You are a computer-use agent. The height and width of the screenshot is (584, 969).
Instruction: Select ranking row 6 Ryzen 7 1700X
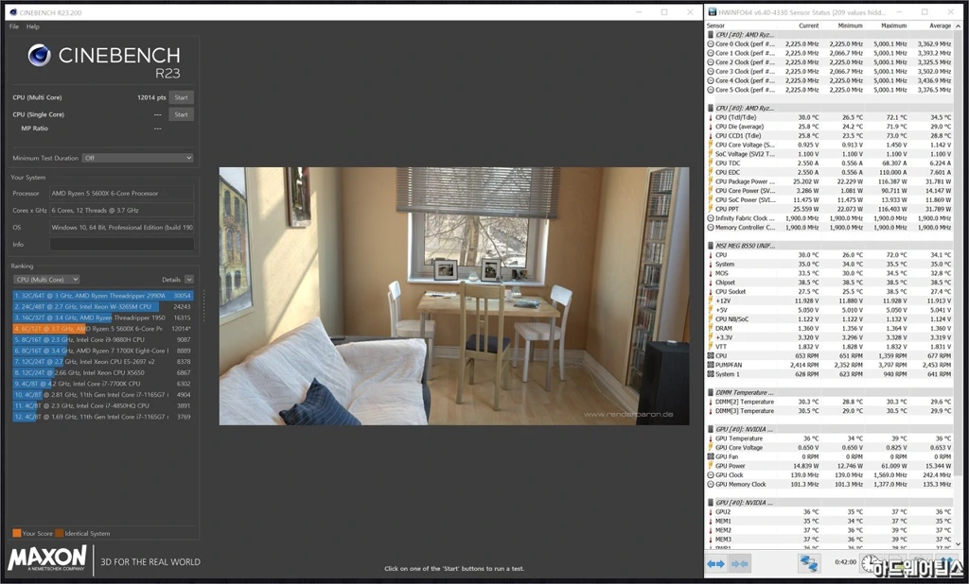click(x=102, y=351)
